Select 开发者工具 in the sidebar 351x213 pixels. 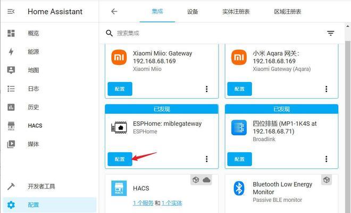click(x=41, y=186)
